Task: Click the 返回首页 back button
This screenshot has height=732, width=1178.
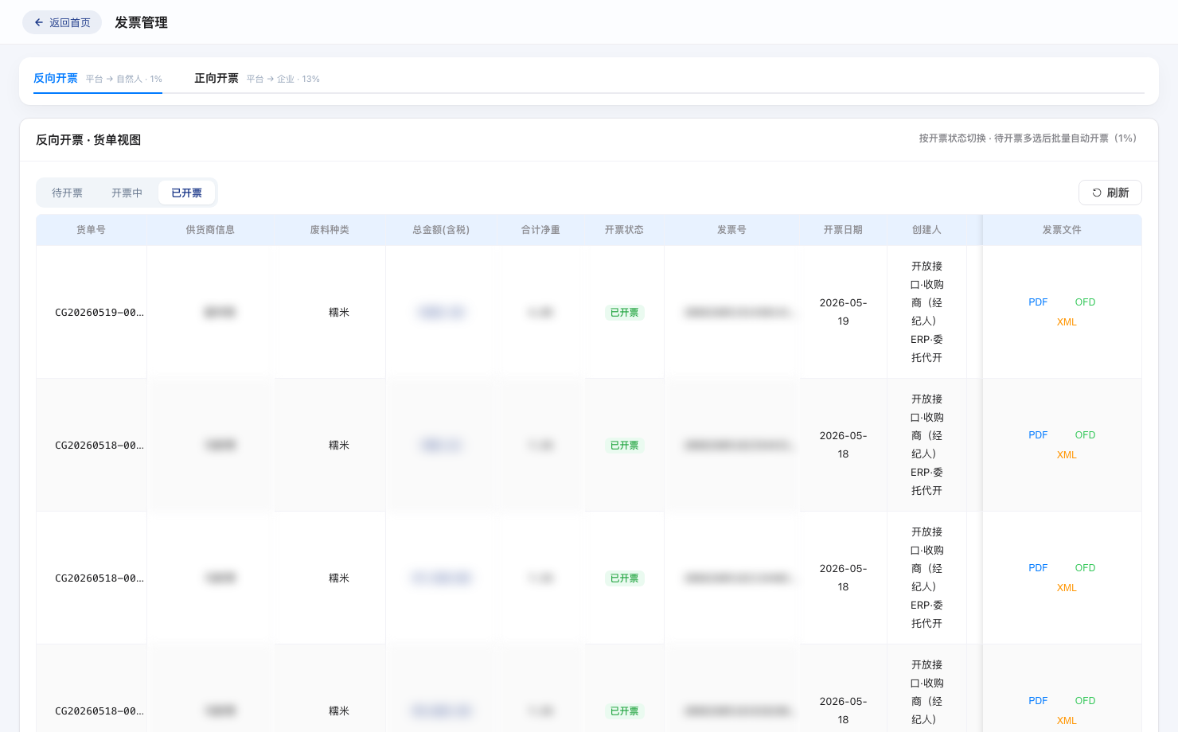Action: coord(62,22)
